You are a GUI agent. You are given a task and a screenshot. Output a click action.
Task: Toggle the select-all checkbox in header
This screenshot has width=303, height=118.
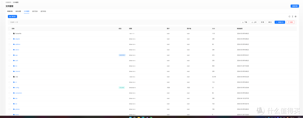click(x=9, y=28)
